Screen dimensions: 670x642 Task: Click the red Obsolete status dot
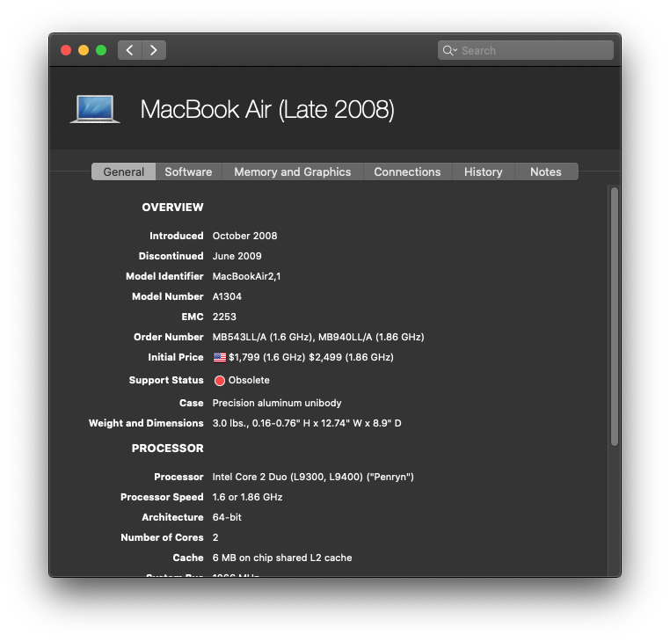pos(220,381)
